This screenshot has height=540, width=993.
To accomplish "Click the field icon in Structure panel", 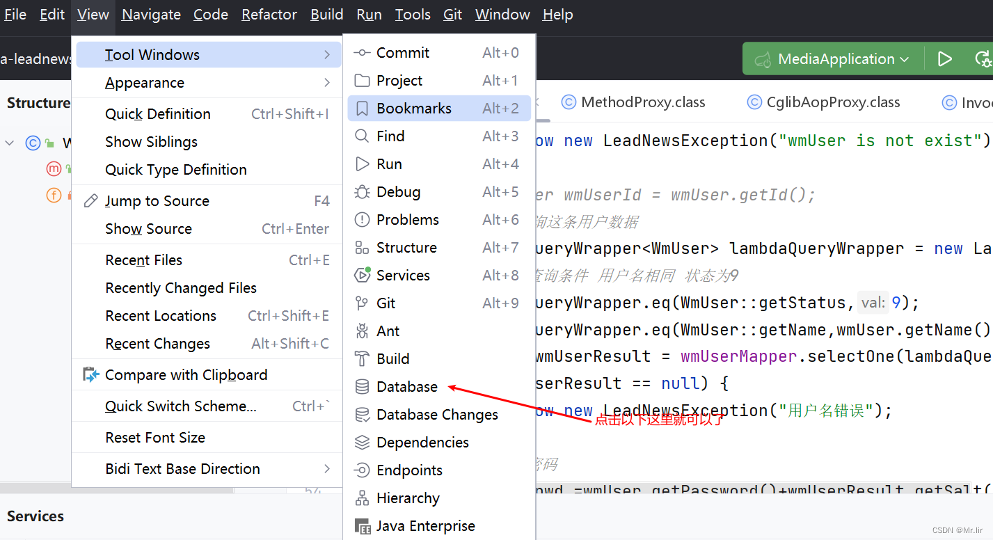I will click(x=54, y=196).
